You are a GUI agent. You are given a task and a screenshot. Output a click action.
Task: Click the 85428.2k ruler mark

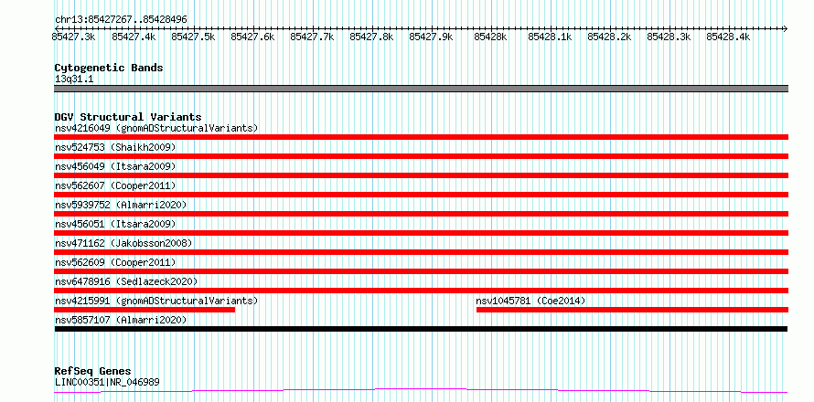[609, 37]
